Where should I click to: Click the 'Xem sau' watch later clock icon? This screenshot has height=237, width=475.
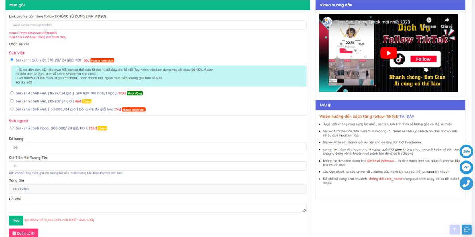coord(429,20)
